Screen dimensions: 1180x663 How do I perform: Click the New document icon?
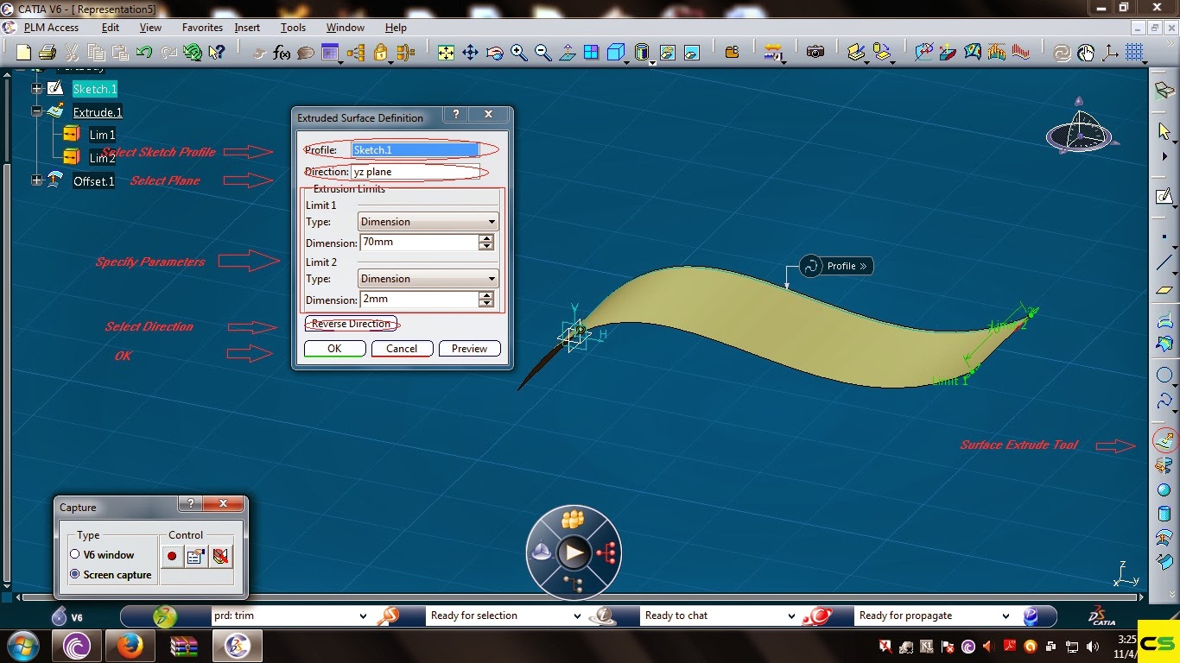(x=24, y=53)
